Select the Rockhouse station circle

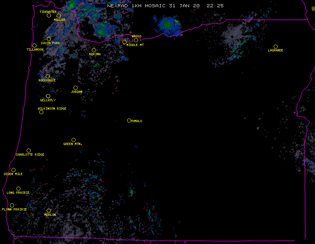pyautogui.click(x=48, y=76)
